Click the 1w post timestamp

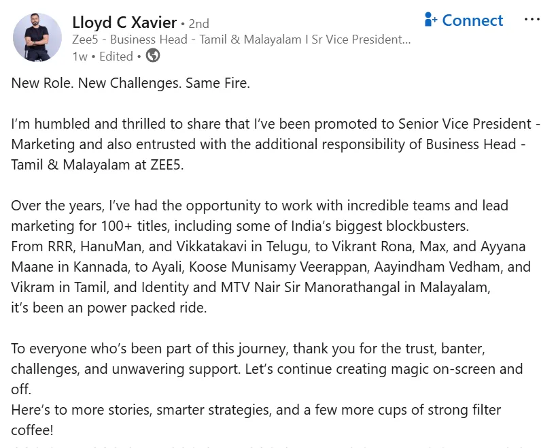pyautogui.click(x=80, y=57)
